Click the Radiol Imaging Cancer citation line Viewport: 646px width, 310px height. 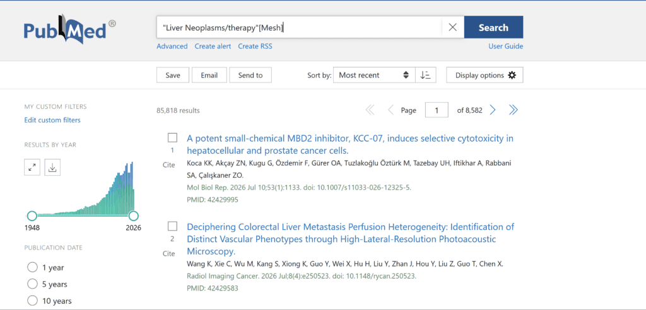(302, 276)
